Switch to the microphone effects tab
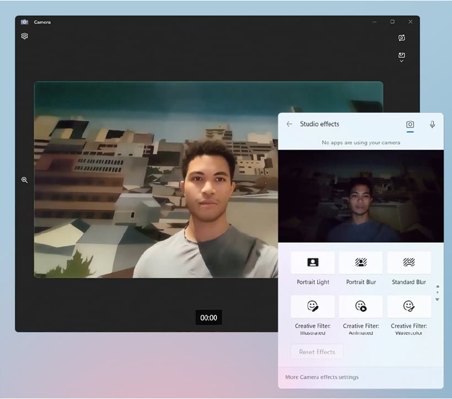The height and width of the screenshot is (399, 452). click(432, 125)
